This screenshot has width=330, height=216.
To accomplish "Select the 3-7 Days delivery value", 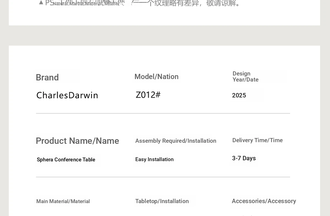I will tap(244, 158).
